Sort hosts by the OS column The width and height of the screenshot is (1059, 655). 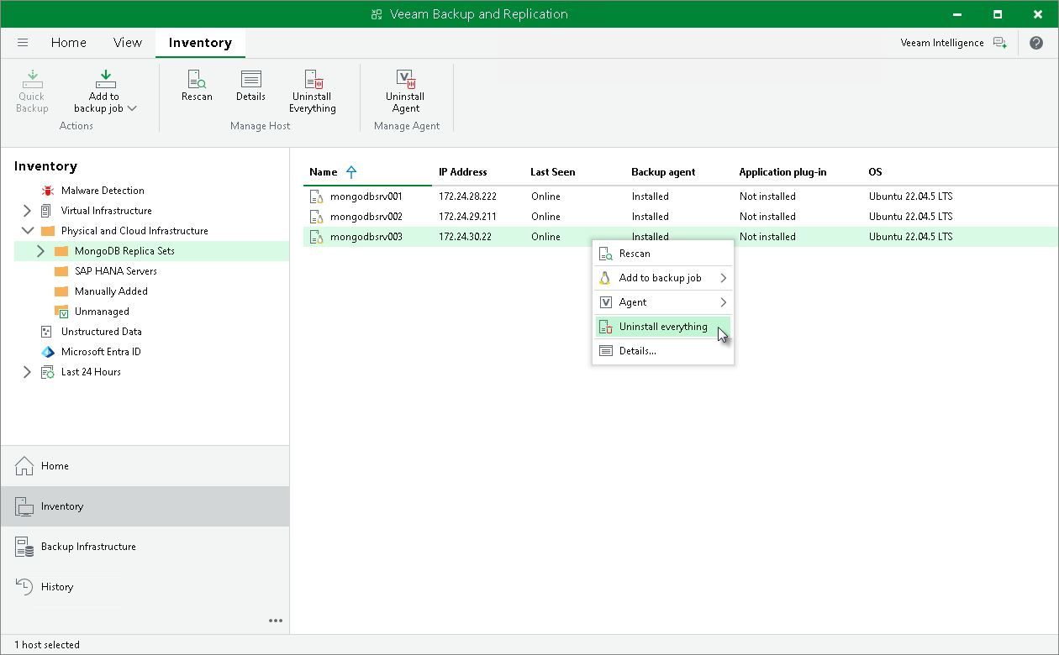(875, 172)
